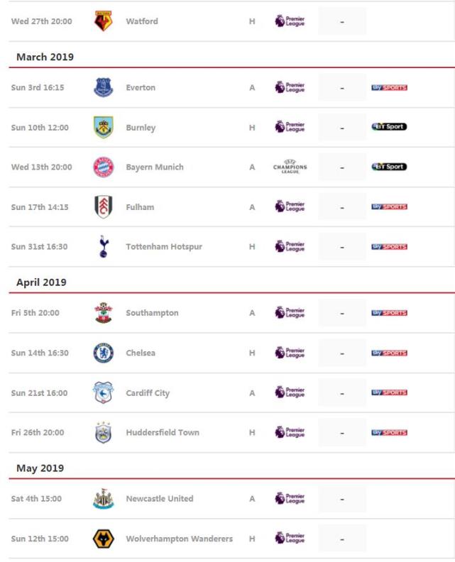Click the Everton club crest
The image size is (455, 562).
(104, 87)
